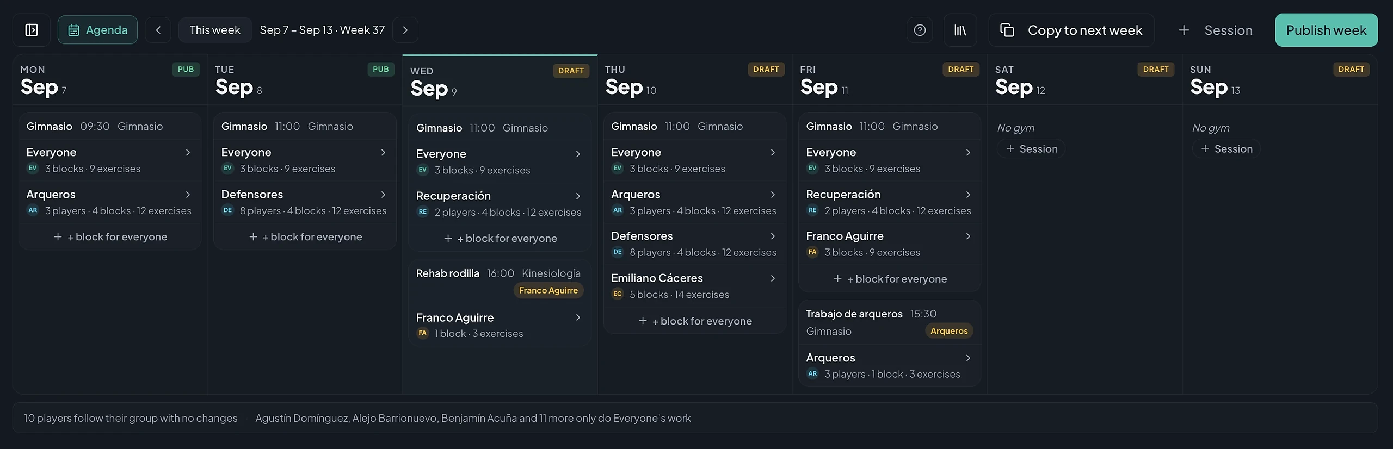
Task: Open the exercise library icon
Action: (x=960, y=30)
